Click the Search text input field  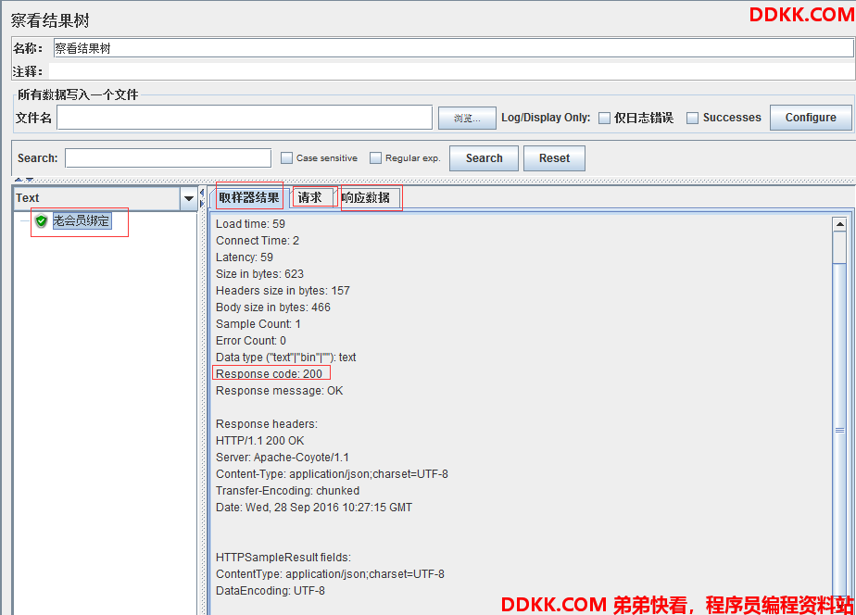coord(169,158)
